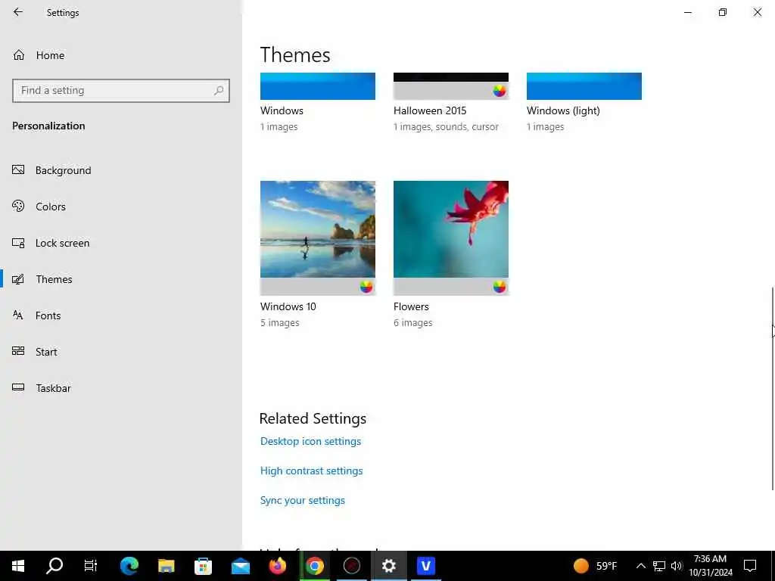Open volume control tray icon
The image size is (775, 581).
(677, 566)
